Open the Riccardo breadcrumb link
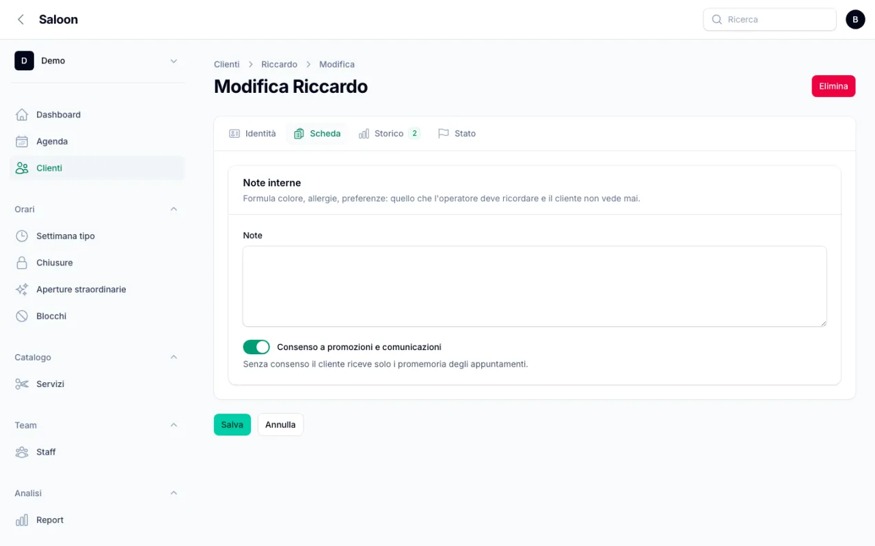Screen dimensions: 875x546 click(x=279, y=64)
